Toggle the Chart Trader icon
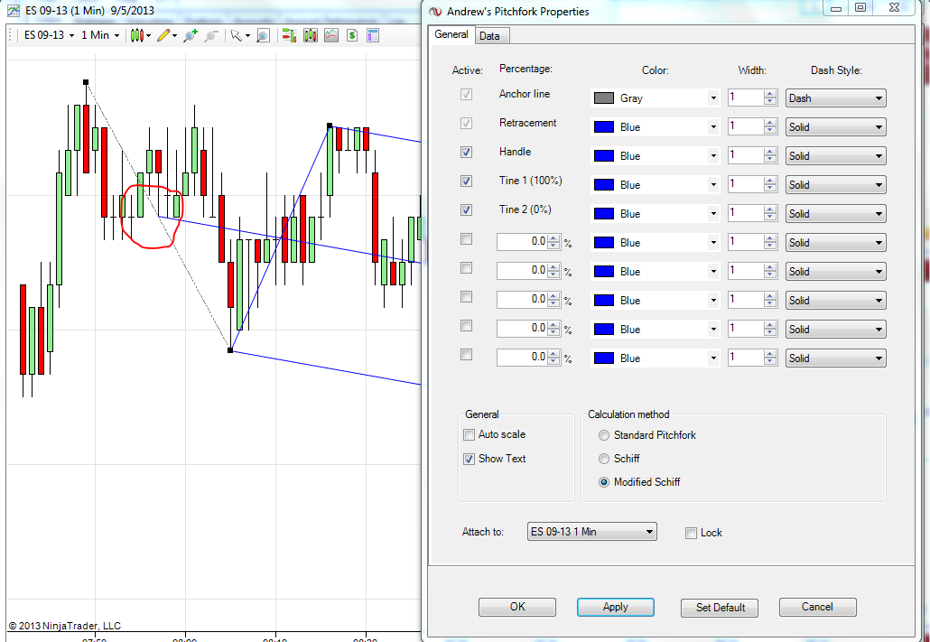930x642 pixels. click(x=289, y=35)
